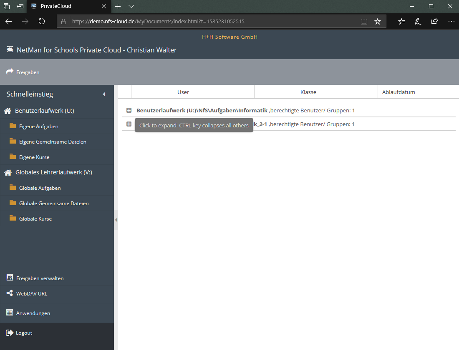Viewport: 459px width, 350px height.
Task: Open Freigaben verwalten in sidebar
Action: point(40,278)
